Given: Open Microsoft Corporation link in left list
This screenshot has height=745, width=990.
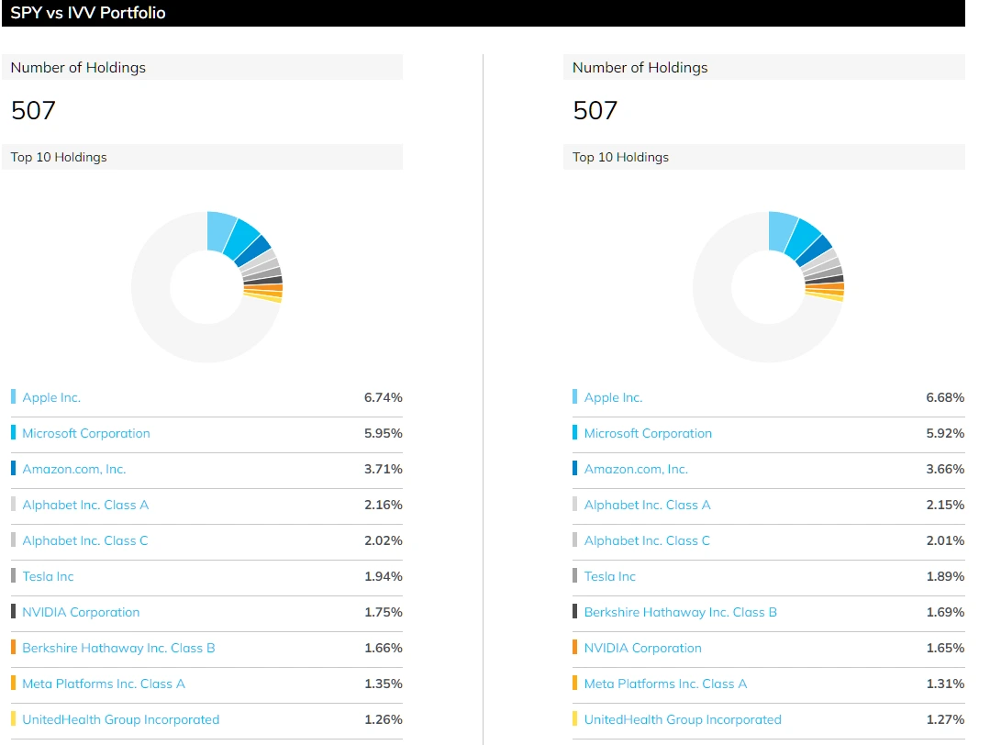Looking at the screenshot, I should (86, 433).
